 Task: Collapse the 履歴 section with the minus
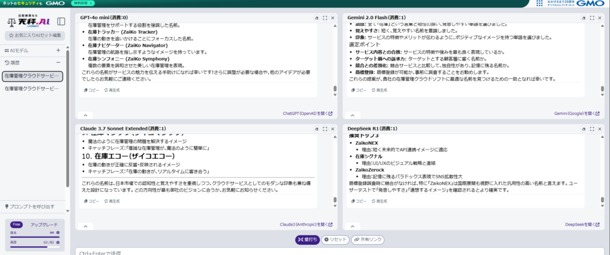click(58, 63)
